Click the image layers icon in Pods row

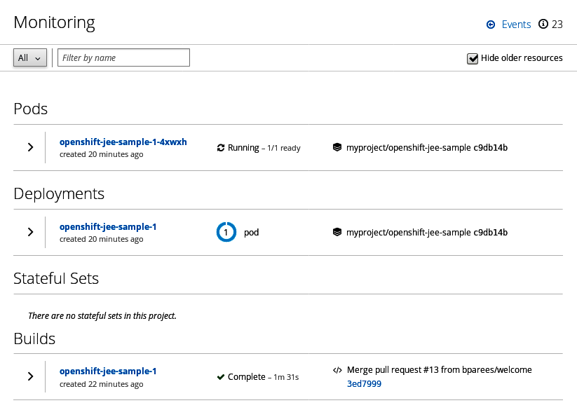[337, 148]
